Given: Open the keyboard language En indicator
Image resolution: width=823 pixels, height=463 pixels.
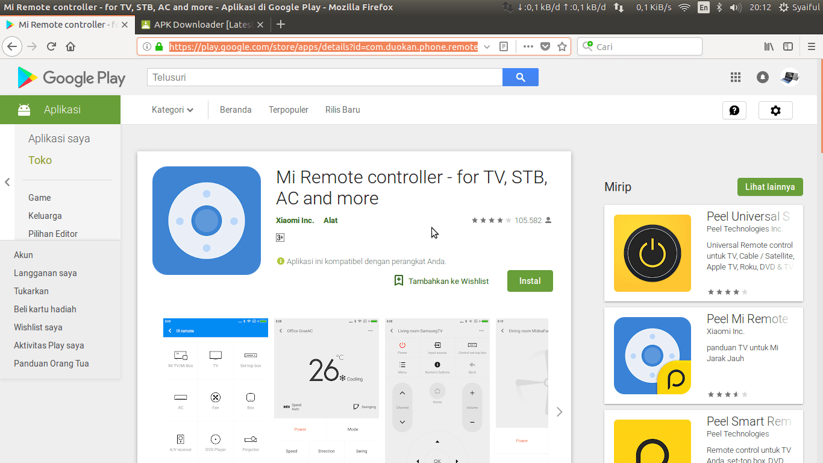Looking at the screenshot, I should 703,7.
